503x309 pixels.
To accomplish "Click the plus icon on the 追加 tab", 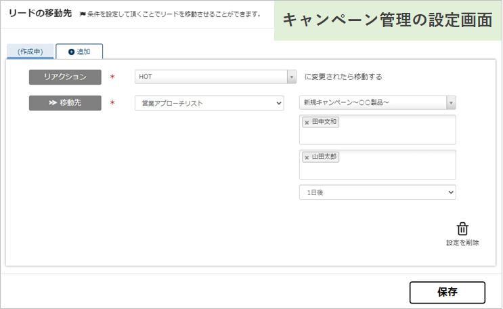I will pyautogui.click(x=72, y=52).
